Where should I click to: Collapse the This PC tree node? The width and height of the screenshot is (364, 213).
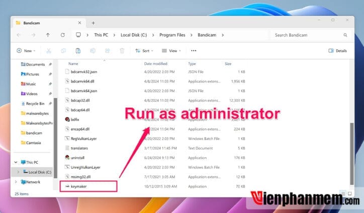(16, 162)
